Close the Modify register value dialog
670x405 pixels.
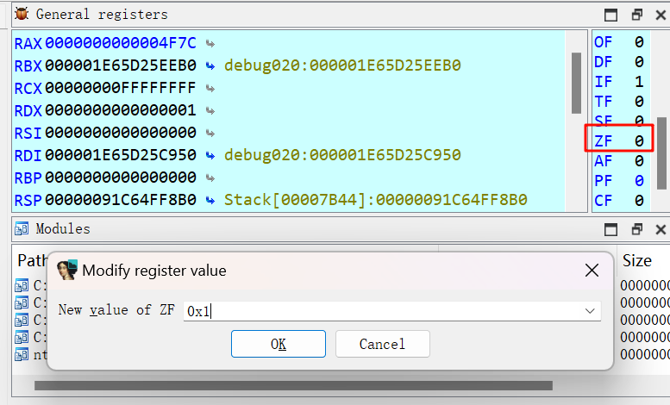point(592,271)
